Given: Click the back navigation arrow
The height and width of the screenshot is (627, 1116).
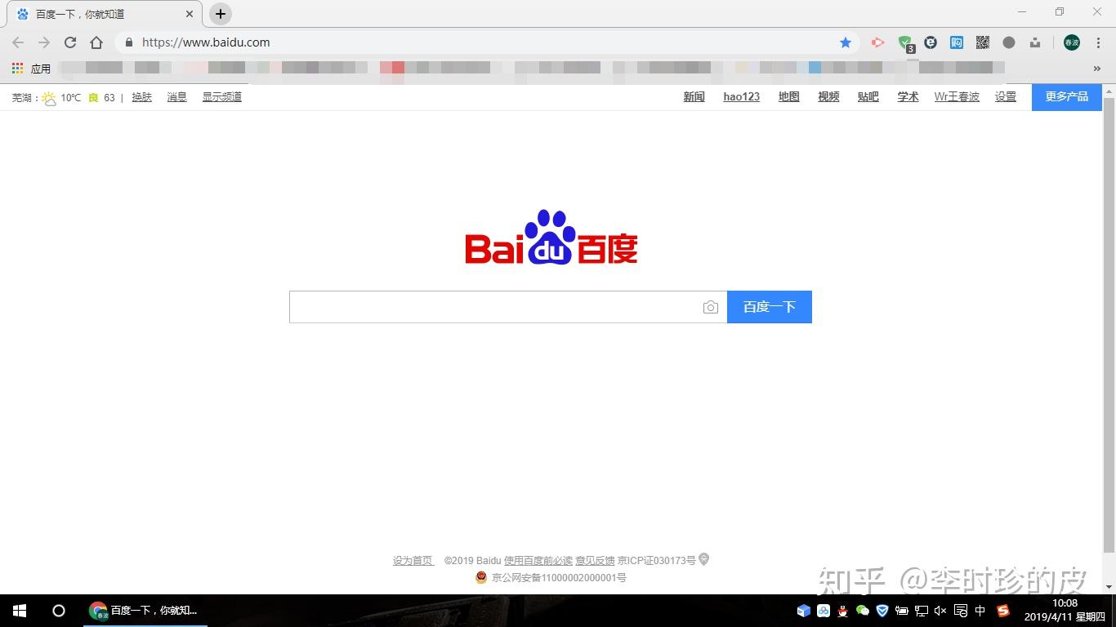Looking at the screenshot, I should tap(18, 42).
